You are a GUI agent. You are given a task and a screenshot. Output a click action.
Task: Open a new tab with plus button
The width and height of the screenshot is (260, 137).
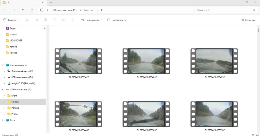[x=51, y=3]
